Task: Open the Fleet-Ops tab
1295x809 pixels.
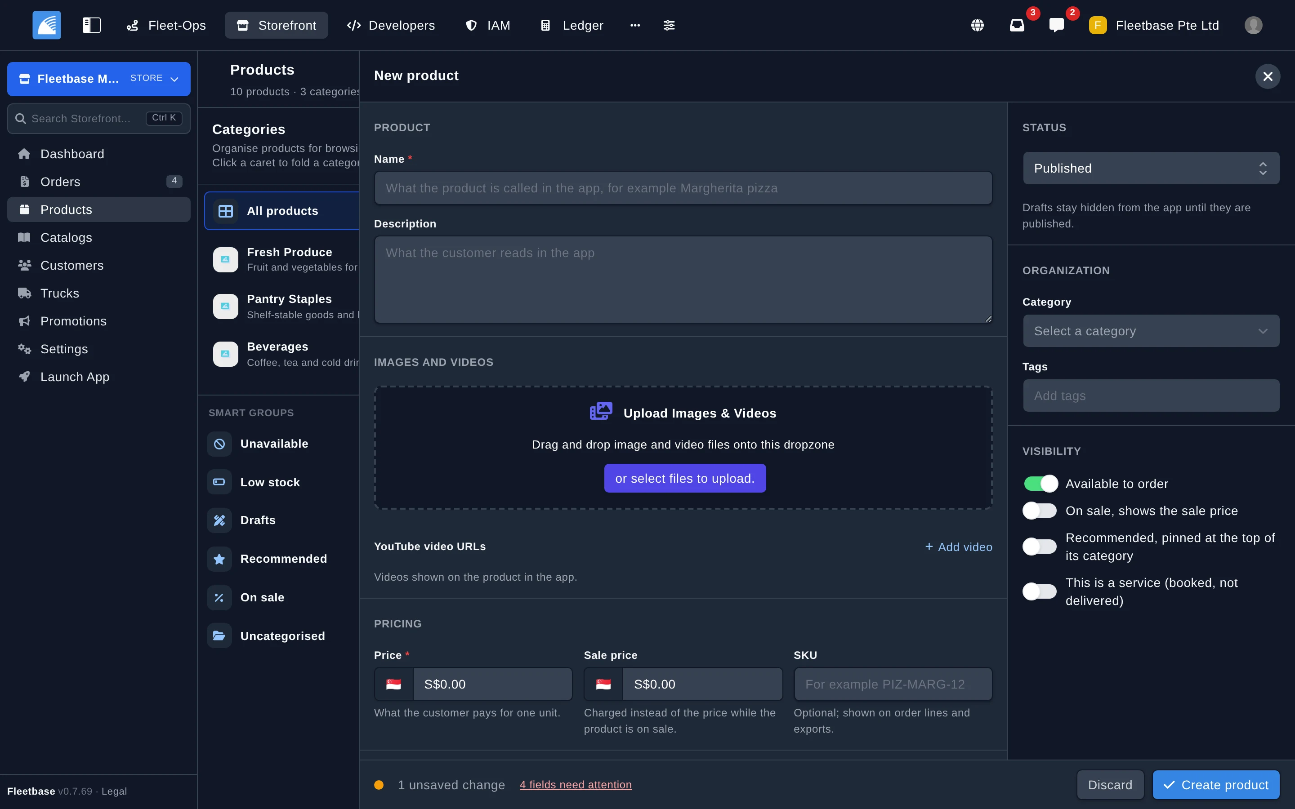Action: tap(166, 25)
